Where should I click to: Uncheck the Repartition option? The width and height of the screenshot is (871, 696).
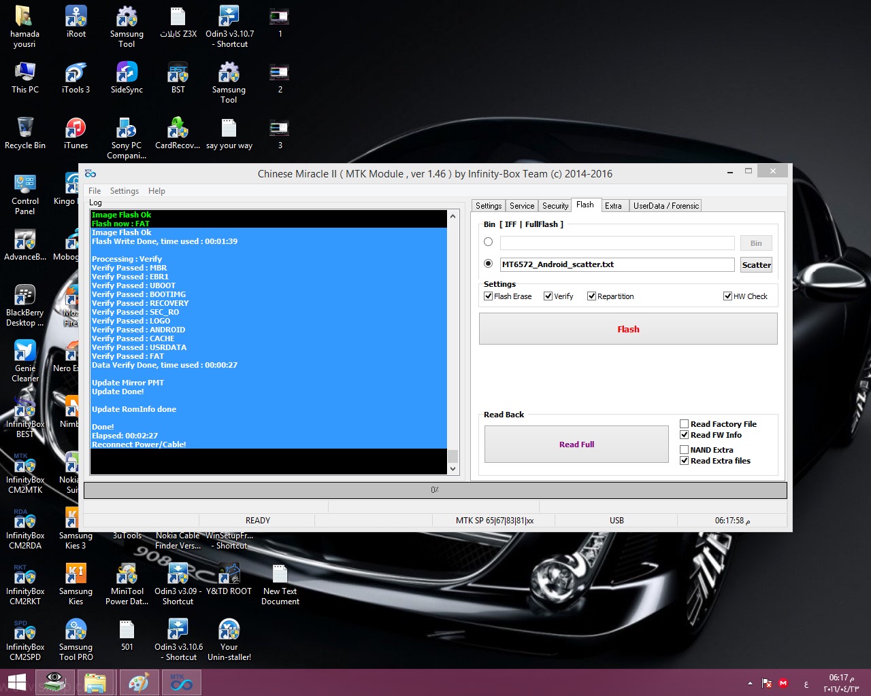pyautogui.click(x=591, y=296)
